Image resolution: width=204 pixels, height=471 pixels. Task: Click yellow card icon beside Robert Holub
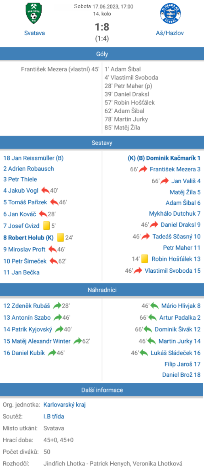(x=61, y=238)
